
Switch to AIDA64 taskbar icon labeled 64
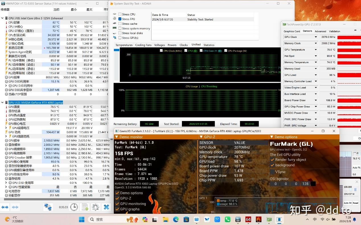(x=248, y=219)
